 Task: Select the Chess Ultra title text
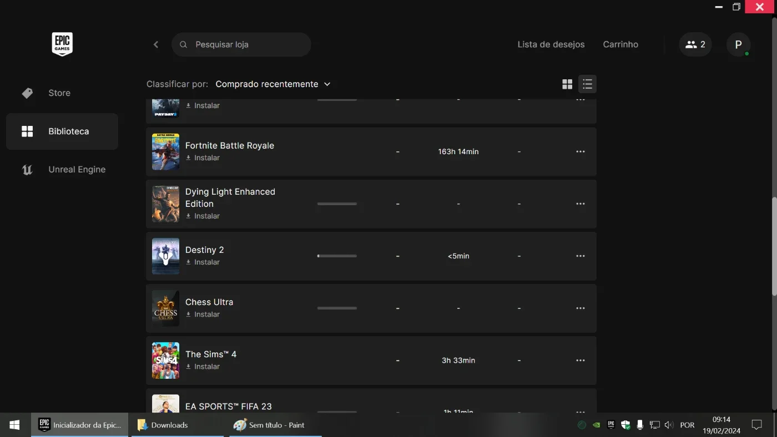coord(209,302)
